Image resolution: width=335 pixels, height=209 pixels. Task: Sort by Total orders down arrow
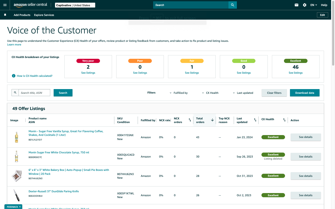click(213, 120)
